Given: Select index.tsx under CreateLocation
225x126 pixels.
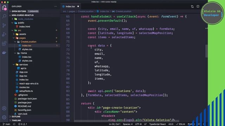Looking at the screenshot, I should [x=27, y=45].
